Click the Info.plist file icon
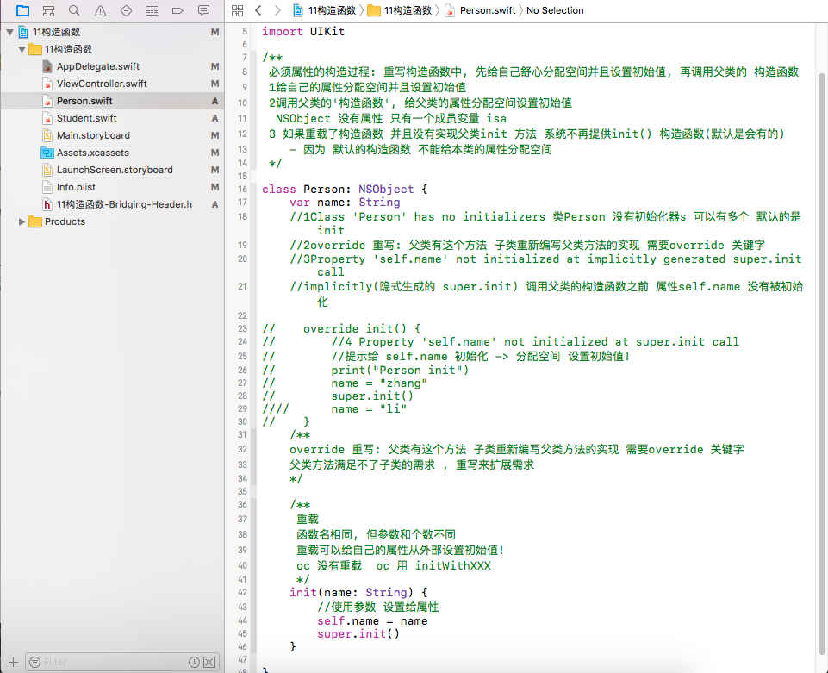This screenshot has height=673, width=828. click(x=47, y=188)
